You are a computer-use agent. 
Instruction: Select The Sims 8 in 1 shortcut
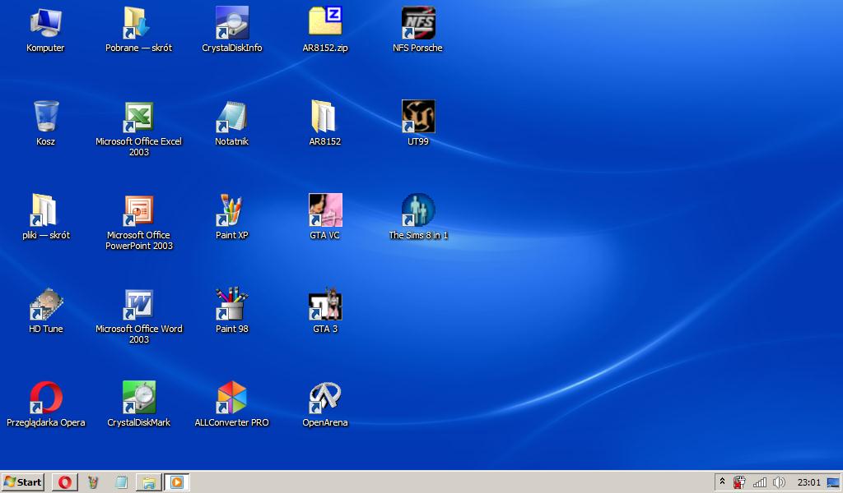pos(417,217)
